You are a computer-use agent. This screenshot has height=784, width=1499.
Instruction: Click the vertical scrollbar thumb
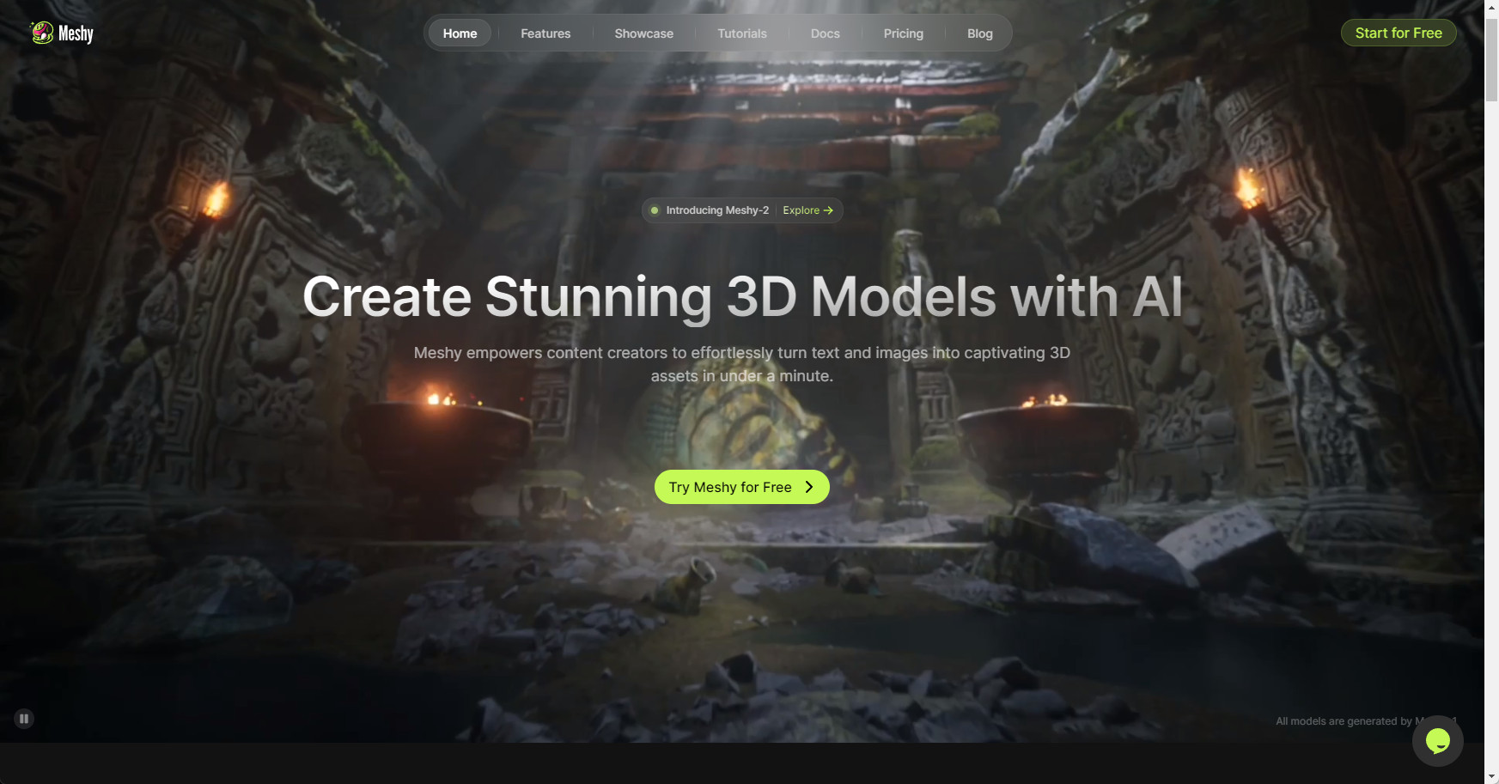pyautogui.click(x=1491, y=59)
